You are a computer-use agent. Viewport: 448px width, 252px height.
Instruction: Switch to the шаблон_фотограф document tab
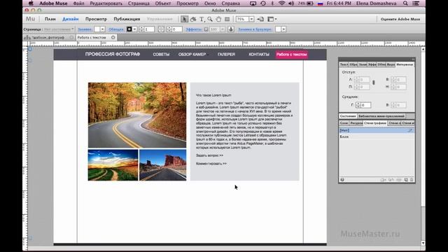[48, 37]
